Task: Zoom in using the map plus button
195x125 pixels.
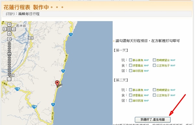Action: pos(9,39)
